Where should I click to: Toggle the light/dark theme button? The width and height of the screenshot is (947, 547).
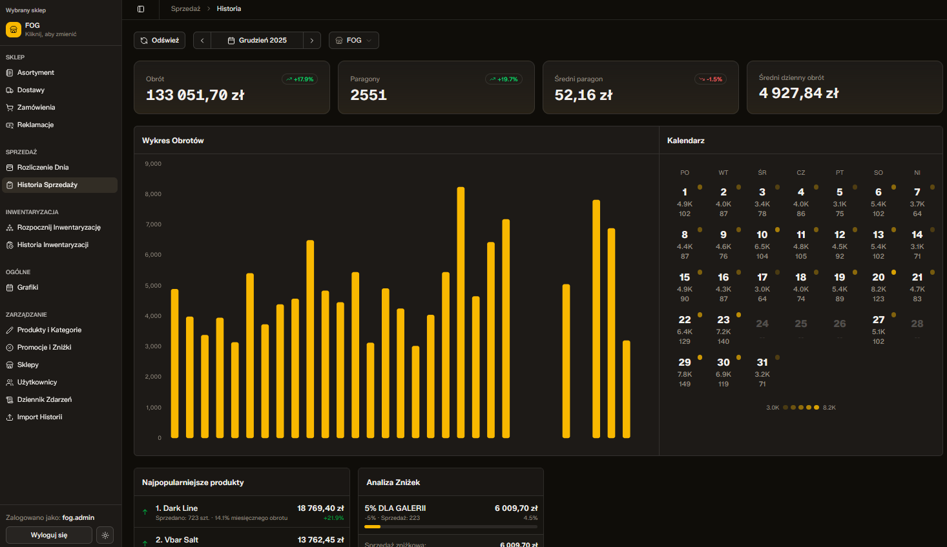pyautogui.click(x=105, y=535)
